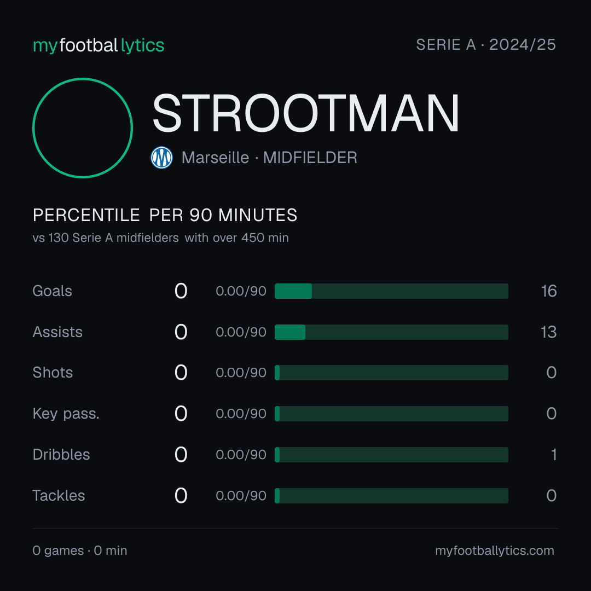Open the myfootballytics.com footer link
Screen dimensions: 591x591
click(495, 551)
